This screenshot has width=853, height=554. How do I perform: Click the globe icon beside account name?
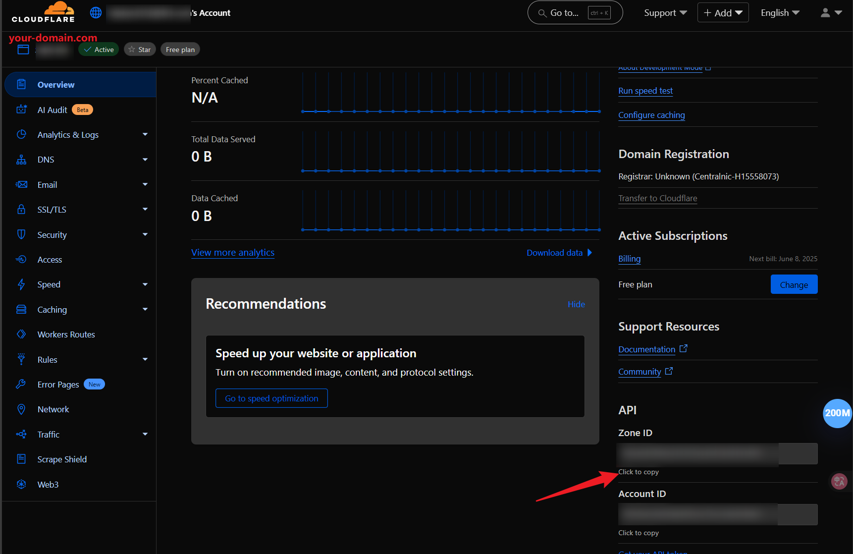96,13
